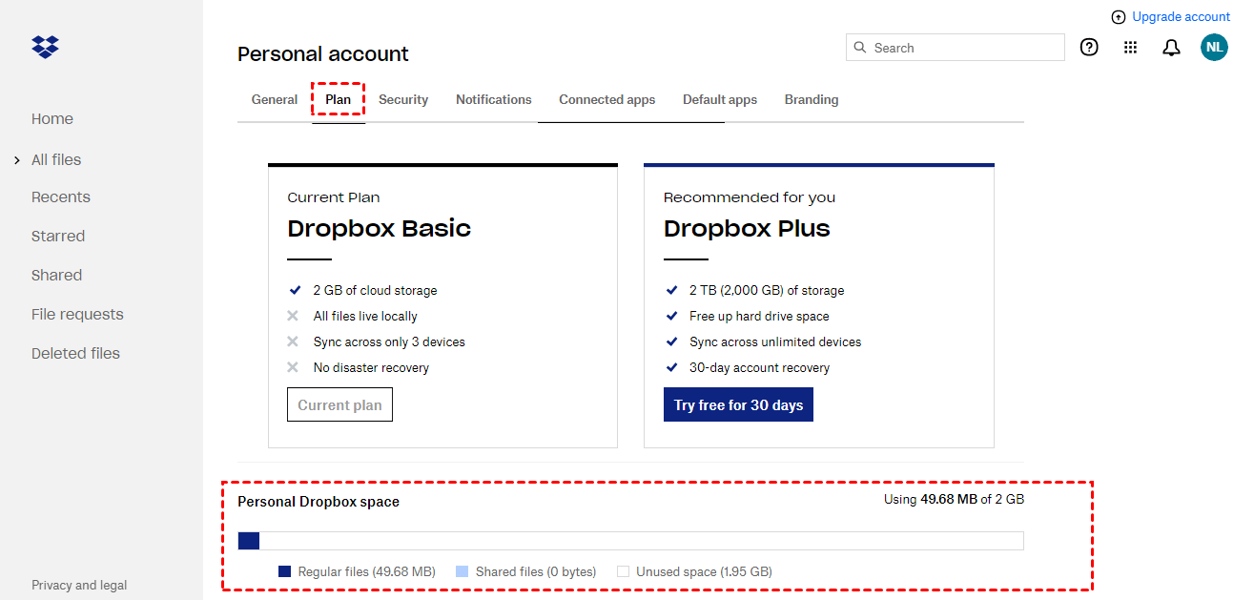Click the Dropbox Basic plan title
1254x600 pixels.
[380, 229]
